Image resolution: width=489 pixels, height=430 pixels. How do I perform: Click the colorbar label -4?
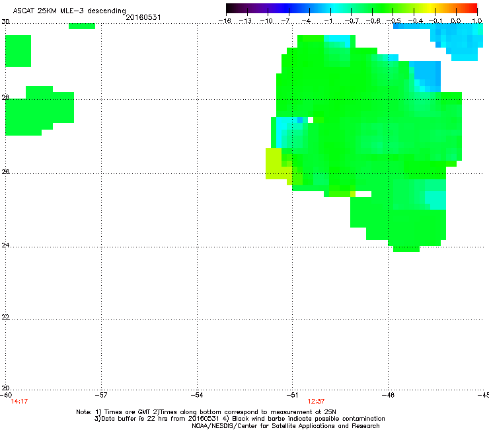click(x=306, y=21)
